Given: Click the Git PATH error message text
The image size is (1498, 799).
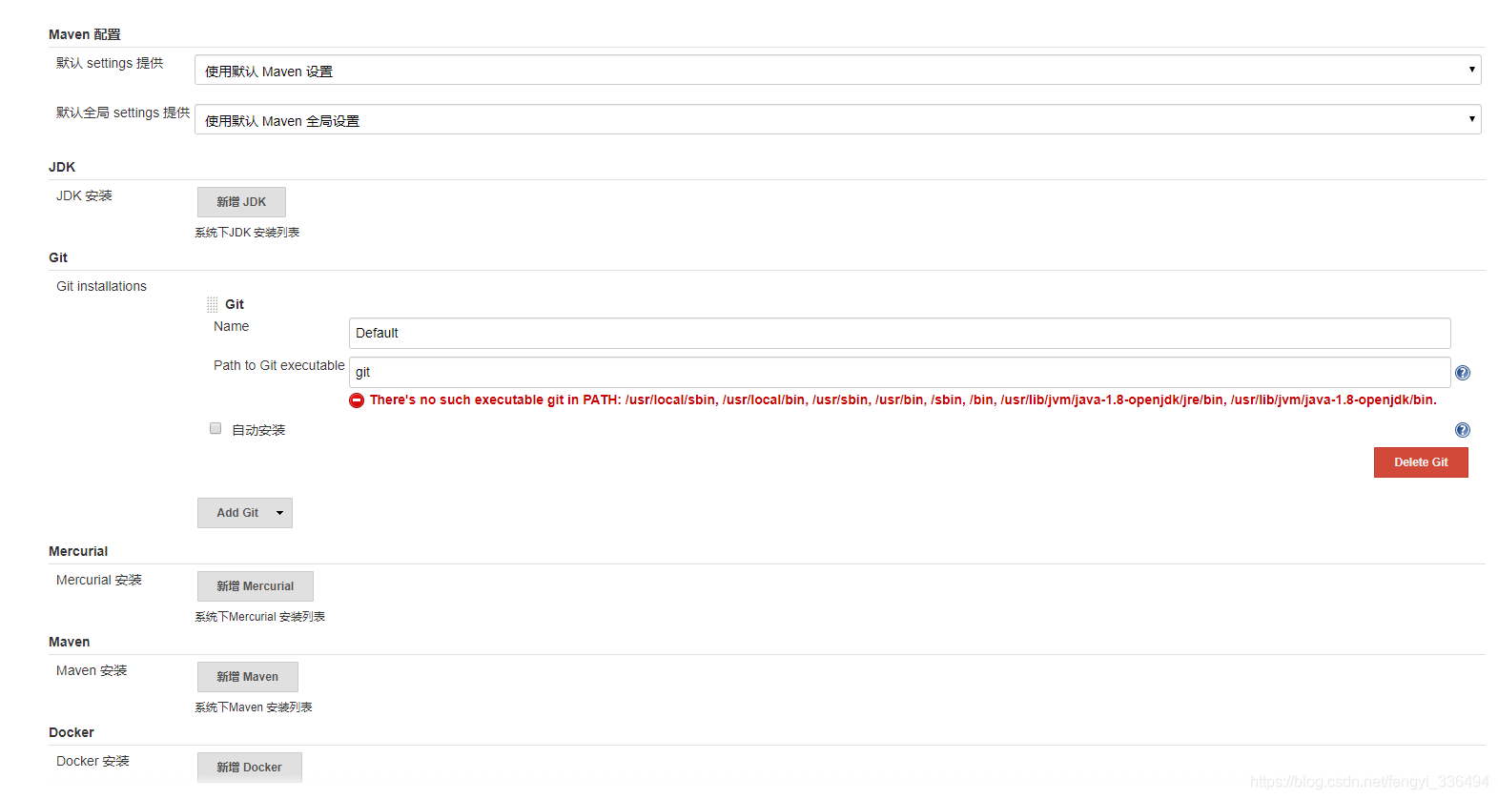Looking at the screenshot, I should click(x=903, y=399).
